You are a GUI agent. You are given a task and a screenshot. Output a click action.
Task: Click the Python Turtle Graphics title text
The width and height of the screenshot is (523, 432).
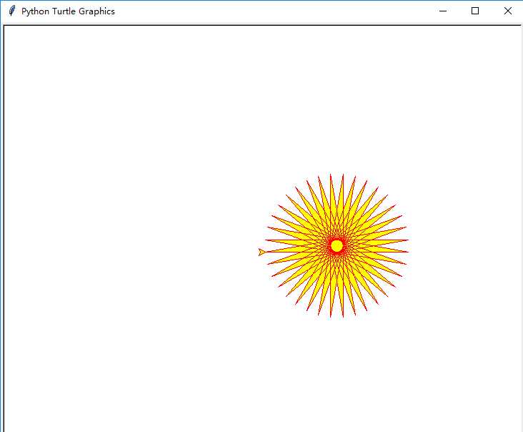point(68,11)
